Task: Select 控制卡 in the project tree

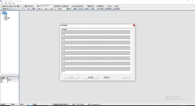Action: [4, 12]
